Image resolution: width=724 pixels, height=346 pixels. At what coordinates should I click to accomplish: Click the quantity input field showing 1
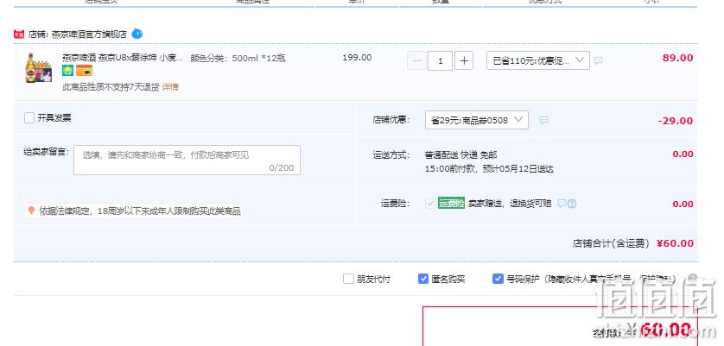tap(440, 61)
